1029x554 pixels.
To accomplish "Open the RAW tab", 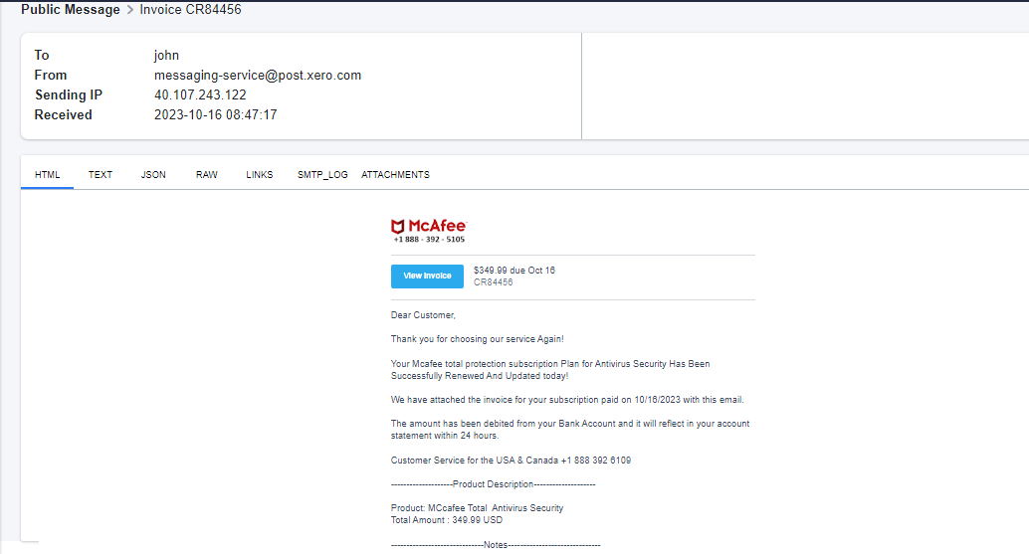I will click(x=207, y=174).
